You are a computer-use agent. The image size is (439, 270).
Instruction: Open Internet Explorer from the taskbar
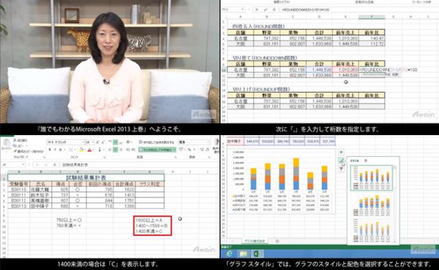coord(230,254)
